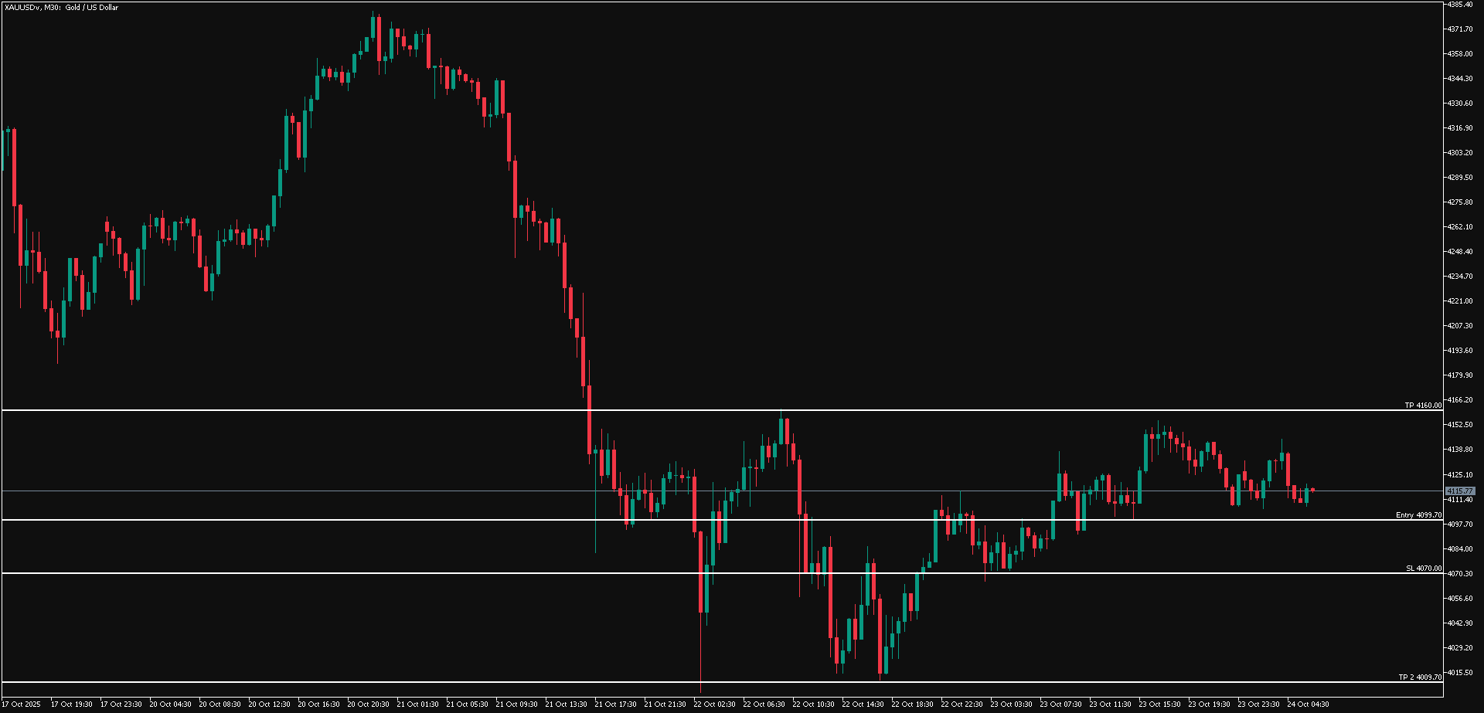Image resolution: width=1484 pixels, height=713 pixels.
Task: Click the 22 Oct 02:30 time label
Action: 714,705
